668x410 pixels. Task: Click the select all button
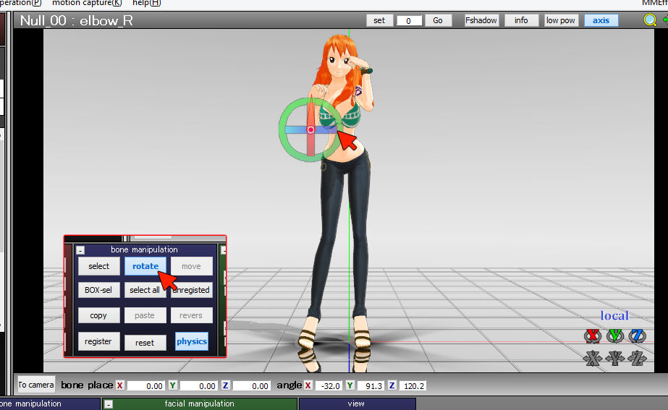(x=145, y=290)
